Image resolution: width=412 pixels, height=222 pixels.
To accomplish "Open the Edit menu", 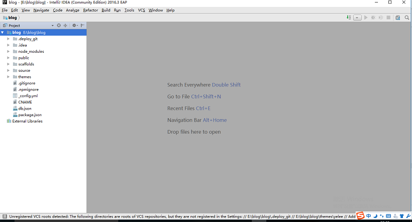I will point(15,10).
